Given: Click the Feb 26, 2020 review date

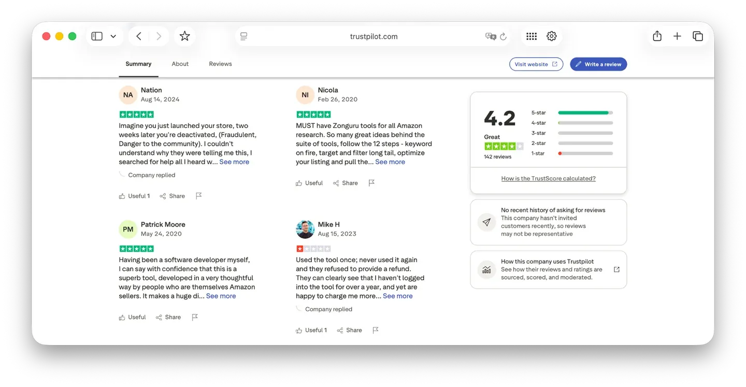Looking at the screenshot, I should pos(338,99).
